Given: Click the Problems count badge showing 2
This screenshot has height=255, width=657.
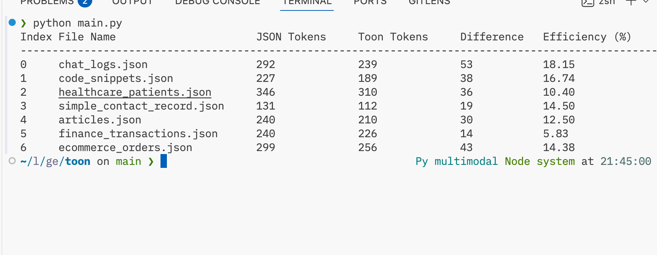Looking at the screenshot, I should [85, 2].
